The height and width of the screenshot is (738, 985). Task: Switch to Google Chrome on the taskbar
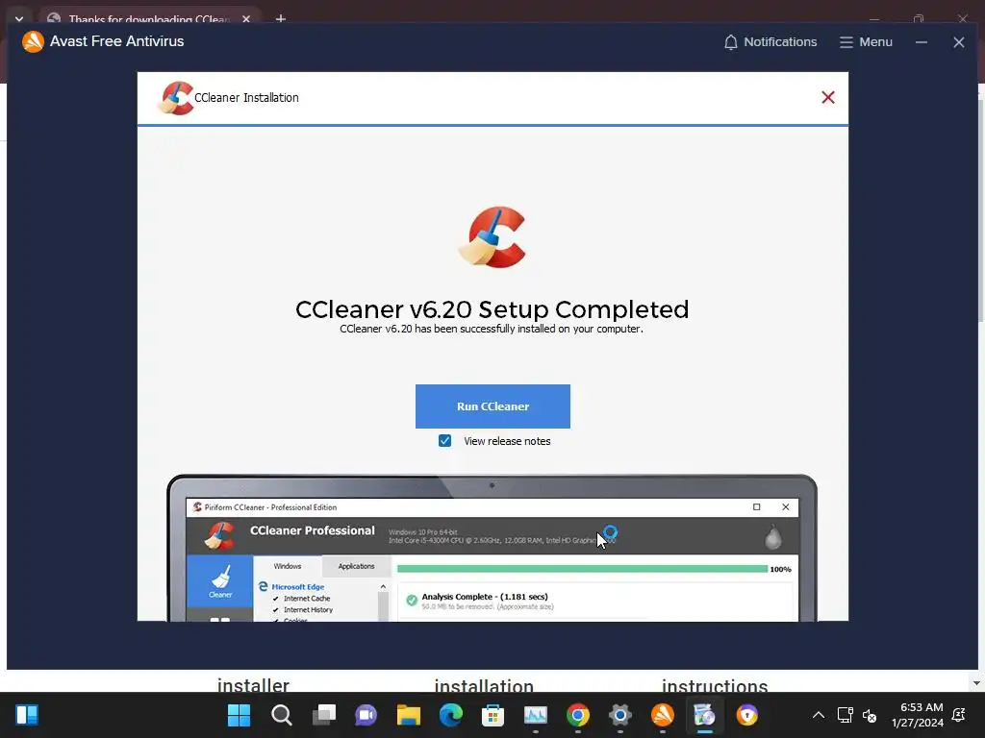(578, 715)
